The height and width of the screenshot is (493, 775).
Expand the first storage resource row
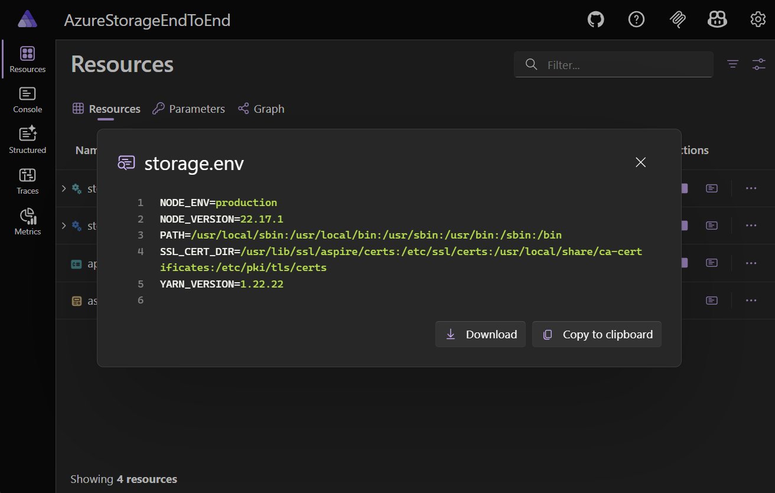[x=63, y=188]
